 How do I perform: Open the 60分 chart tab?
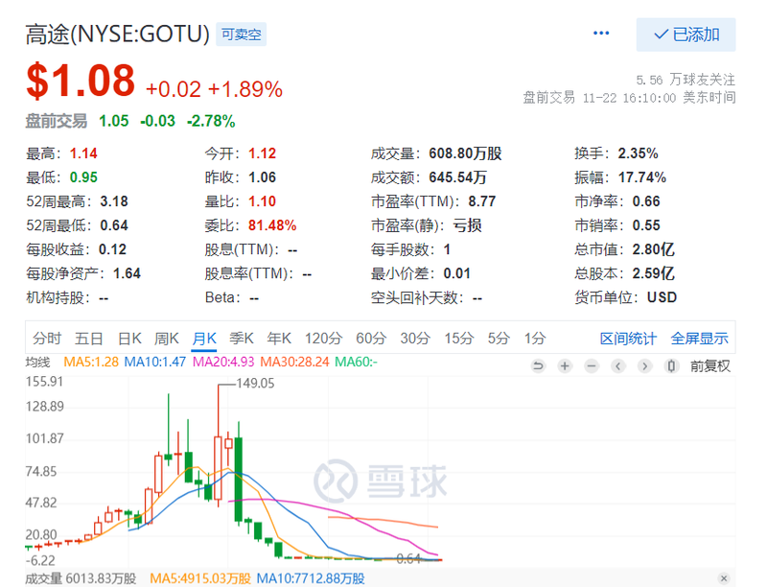pos(371,339)
